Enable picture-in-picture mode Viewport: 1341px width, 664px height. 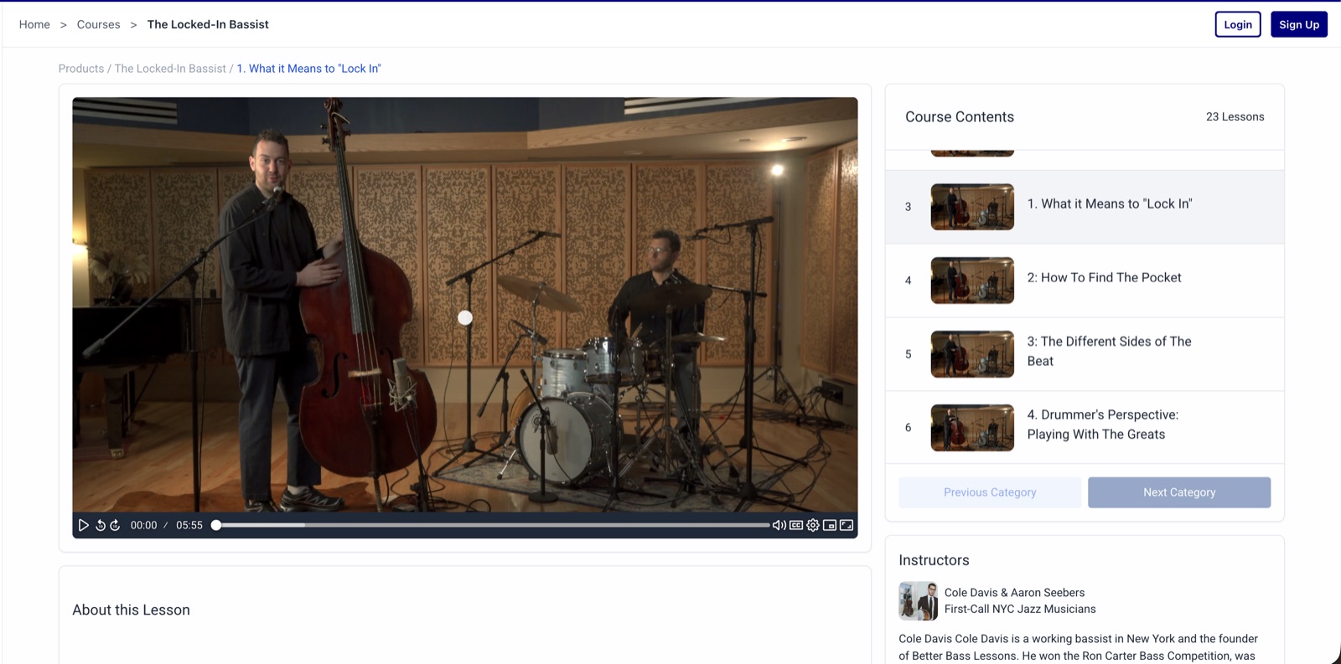pos(830,525)
